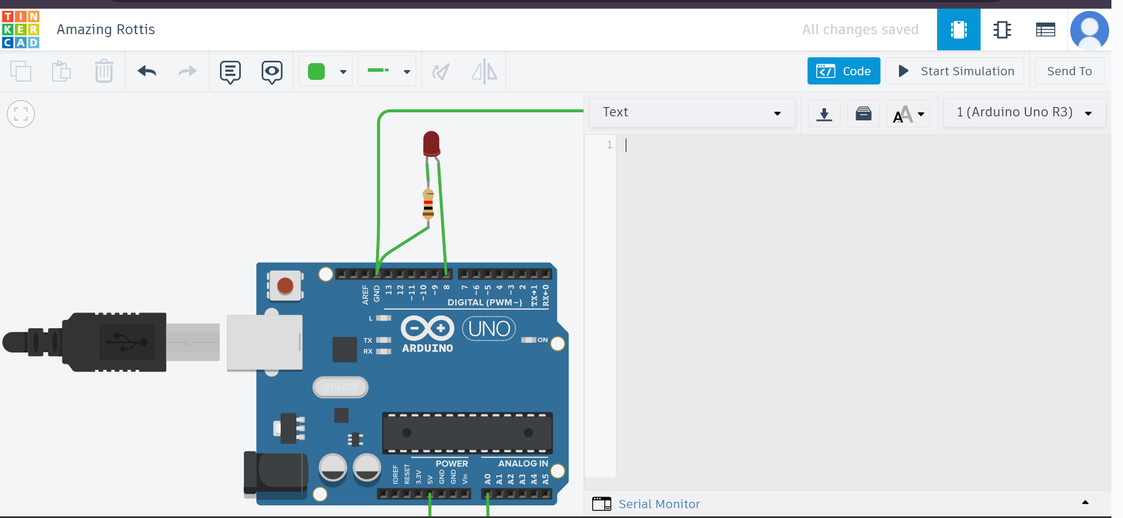The width and height of the screenshot is (1123, 518).
Task: Click the Zoom to fit icon
Action: tap(21, 114)
